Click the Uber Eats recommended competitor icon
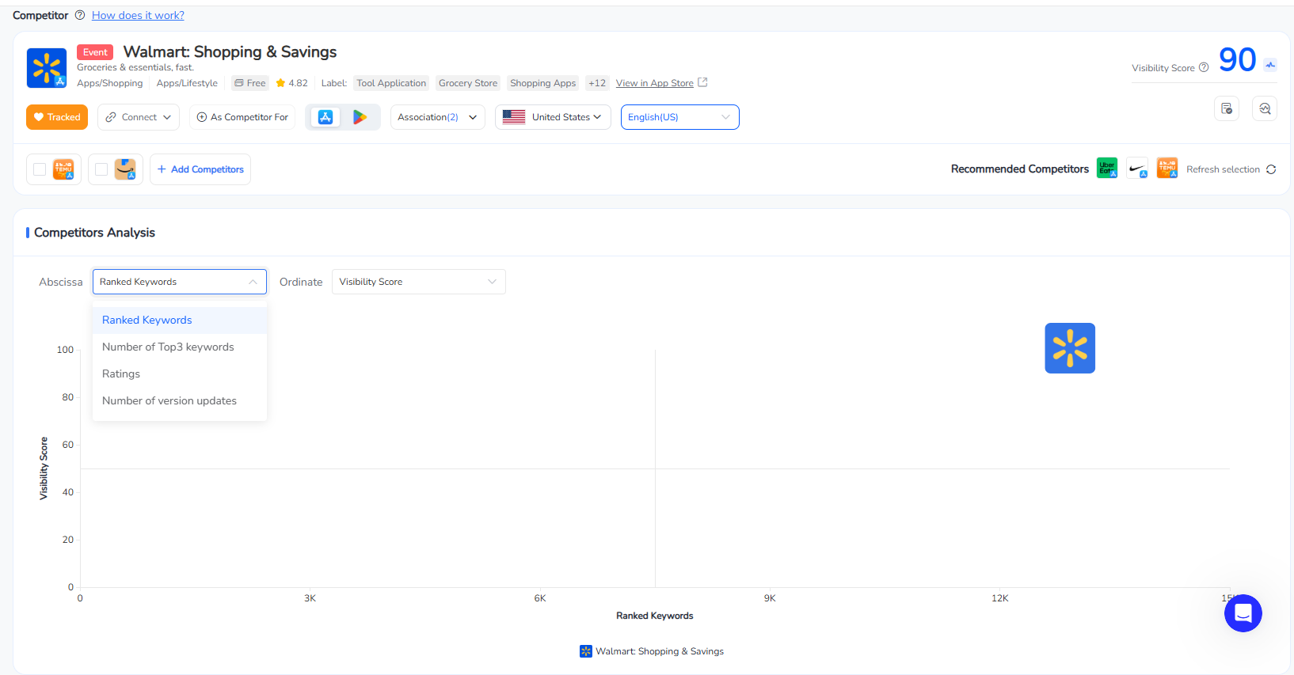Image resolution: width=1294 pixels, height=675 pixels. [x=1106, y=169]
